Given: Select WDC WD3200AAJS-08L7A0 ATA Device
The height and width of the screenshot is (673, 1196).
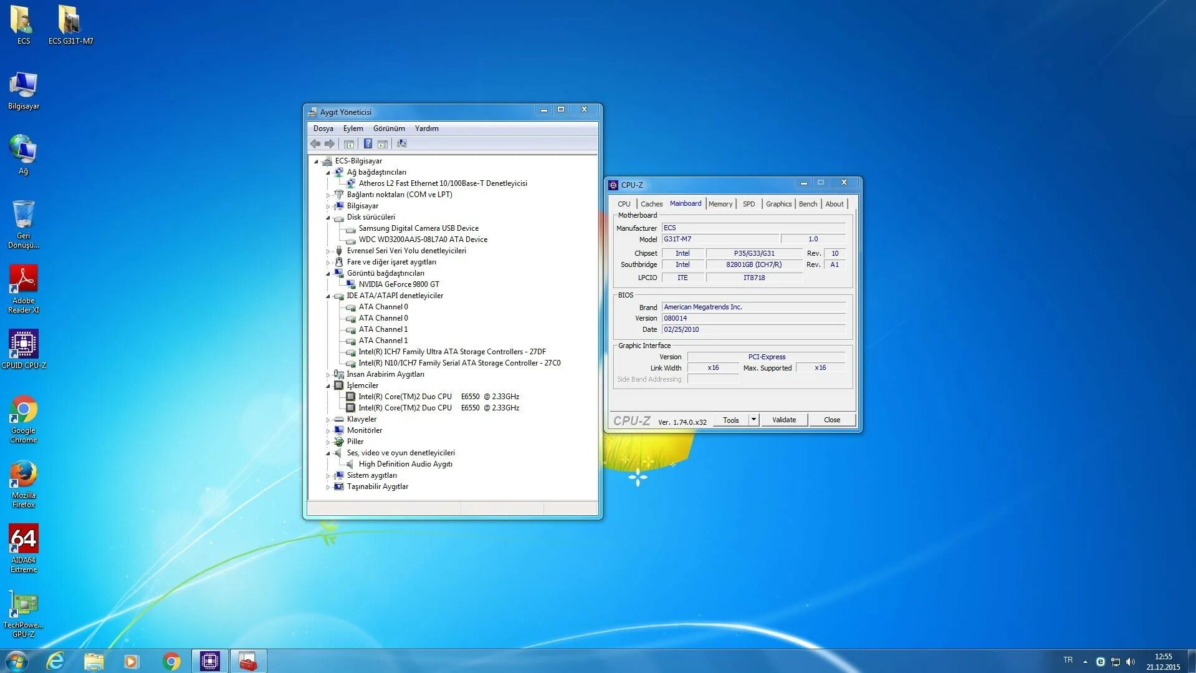Looking at the screenshot, I should [x=423, y=240].
